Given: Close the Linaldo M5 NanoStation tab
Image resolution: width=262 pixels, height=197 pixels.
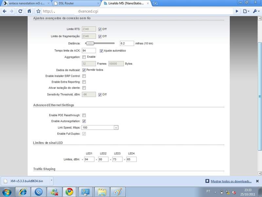Looking at the screenshot, I should (x=148, y=3).
